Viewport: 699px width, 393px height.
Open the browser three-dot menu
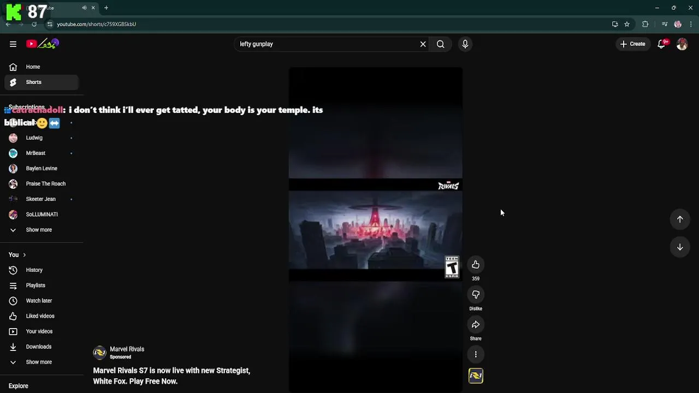(x=691, y=24)
